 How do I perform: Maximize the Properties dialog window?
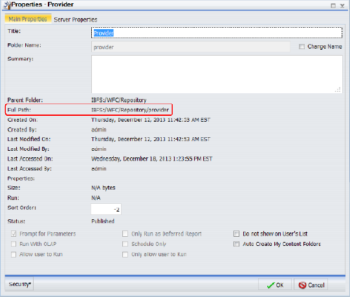click(333, 6)
